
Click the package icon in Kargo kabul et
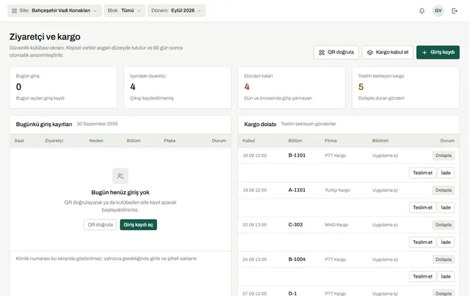[x=370, y=52]
